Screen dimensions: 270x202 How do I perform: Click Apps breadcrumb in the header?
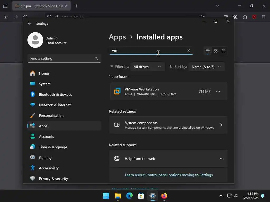(117, 37)
